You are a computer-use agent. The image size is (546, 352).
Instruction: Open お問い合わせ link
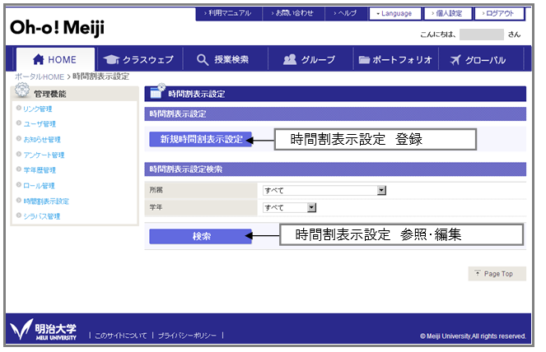point(293,13)
